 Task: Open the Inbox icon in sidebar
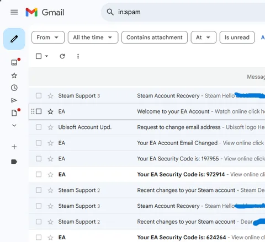click(14, 62)
